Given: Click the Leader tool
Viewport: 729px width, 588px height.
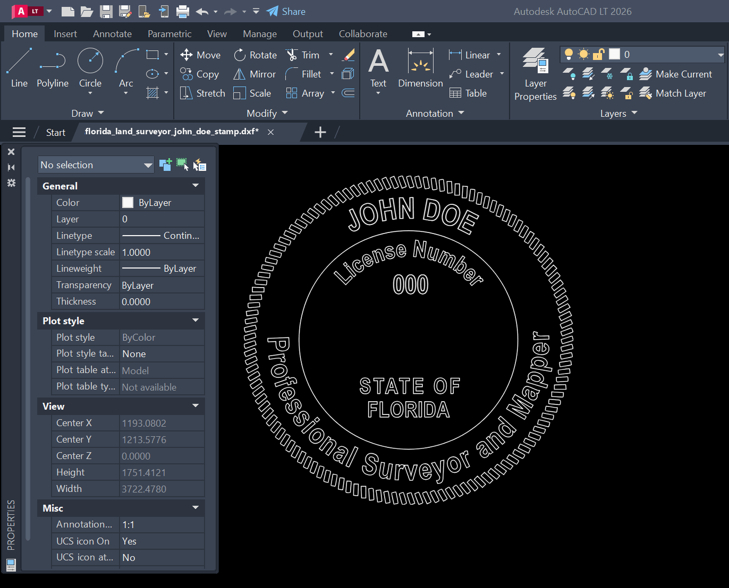Looking at the screenshot, I should (x=471, y=74).
